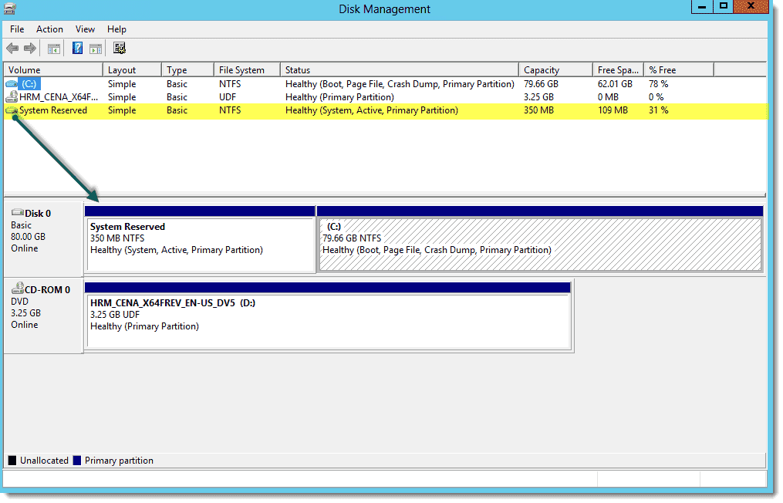Toggle the Show/Hide Action Pane toolbar icon
Image resolution: width=783 pixels, height=503 pixels.
click(x=96, y=49)
